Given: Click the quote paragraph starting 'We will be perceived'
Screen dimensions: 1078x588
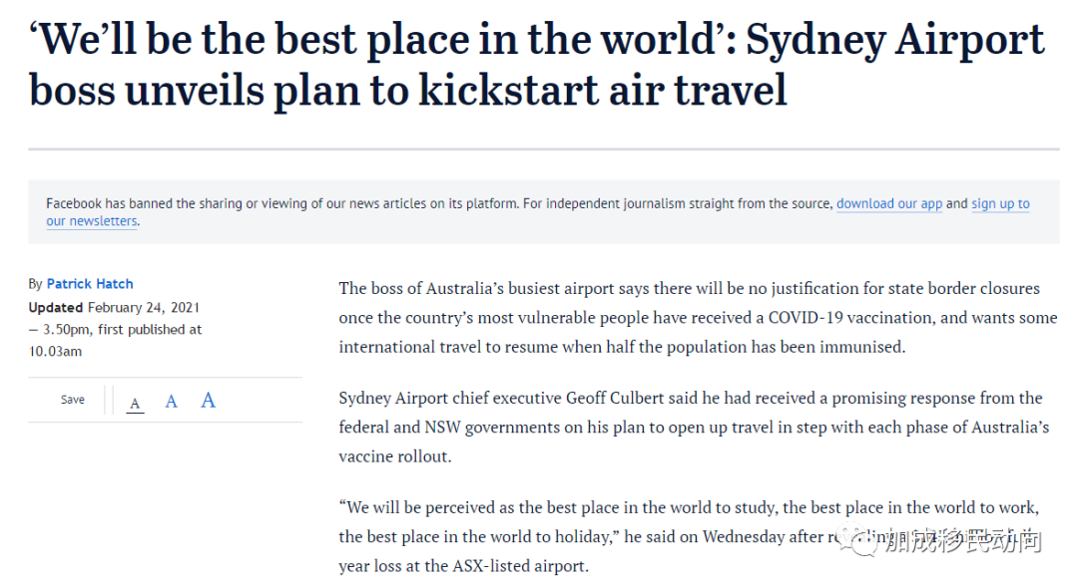Looking at the screenshot, I should coord(689,536).
